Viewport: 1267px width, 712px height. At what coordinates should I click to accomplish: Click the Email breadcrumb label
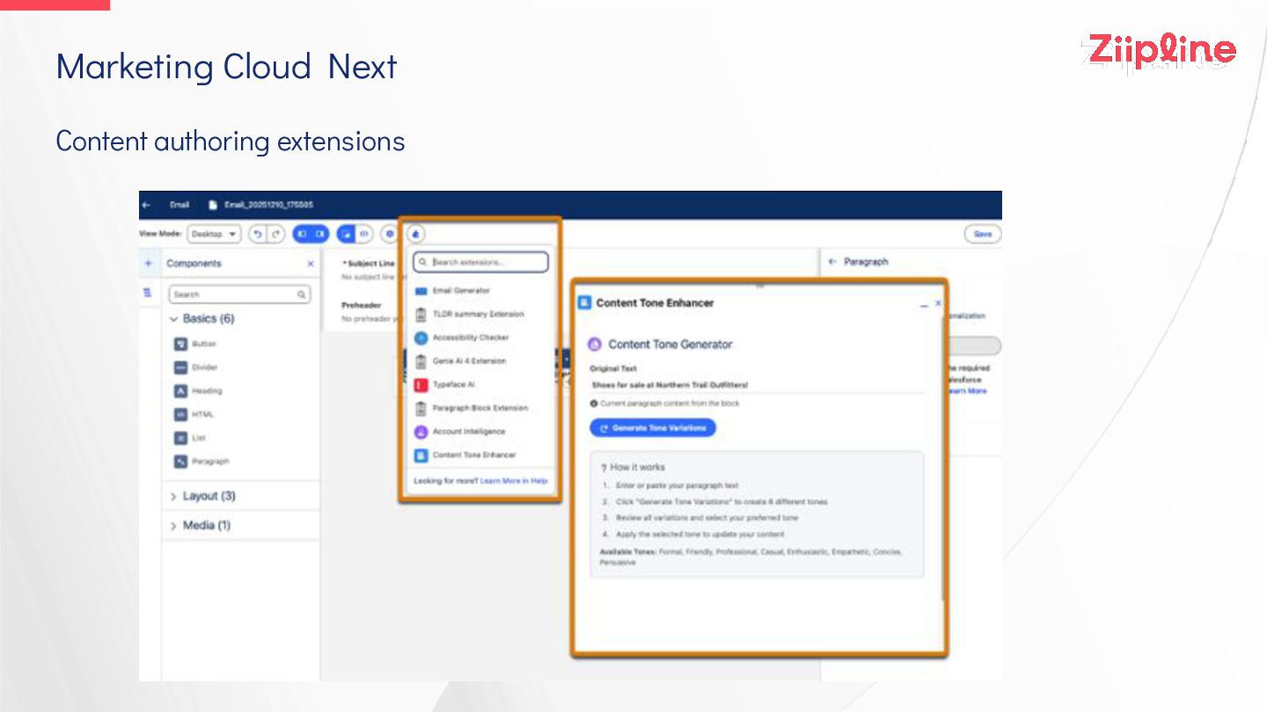[x=179, y=205]
